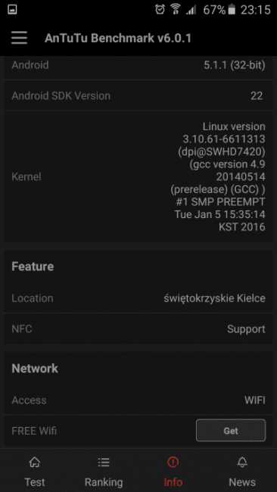The image size is (277, 492).
Task: Open the hamburger menu icon
Action: [x=19, y=39]
